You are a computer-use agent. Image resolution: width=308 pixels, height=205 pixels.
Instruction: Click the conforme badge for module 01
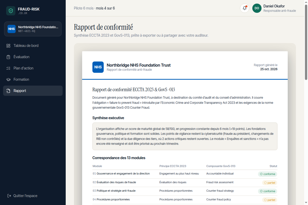(267, 174)
